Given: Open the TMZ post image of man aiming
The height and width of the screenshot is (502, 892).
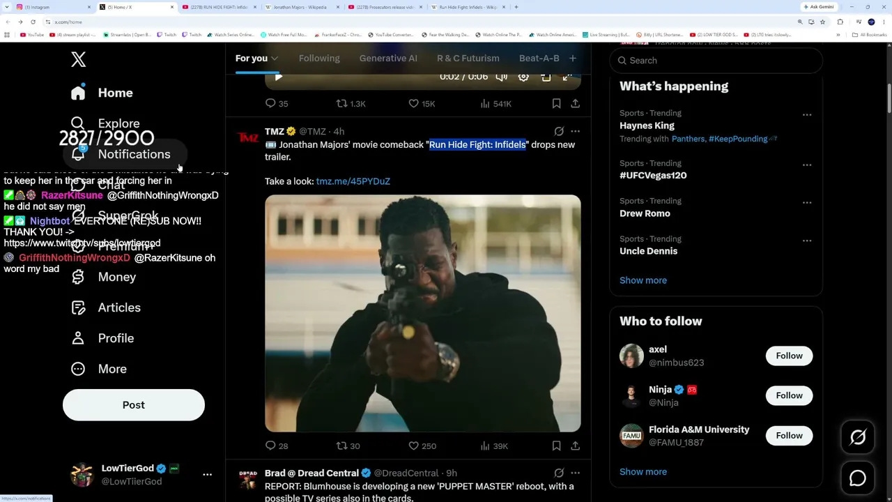Looking at the screenshot, I should pyautogui.click(x=422, y=313).
